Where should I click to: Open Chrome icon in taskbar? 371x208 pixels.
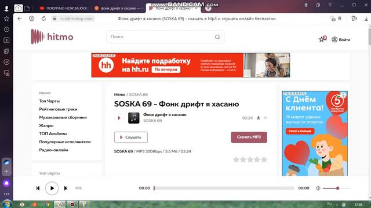tap(47, 205)
